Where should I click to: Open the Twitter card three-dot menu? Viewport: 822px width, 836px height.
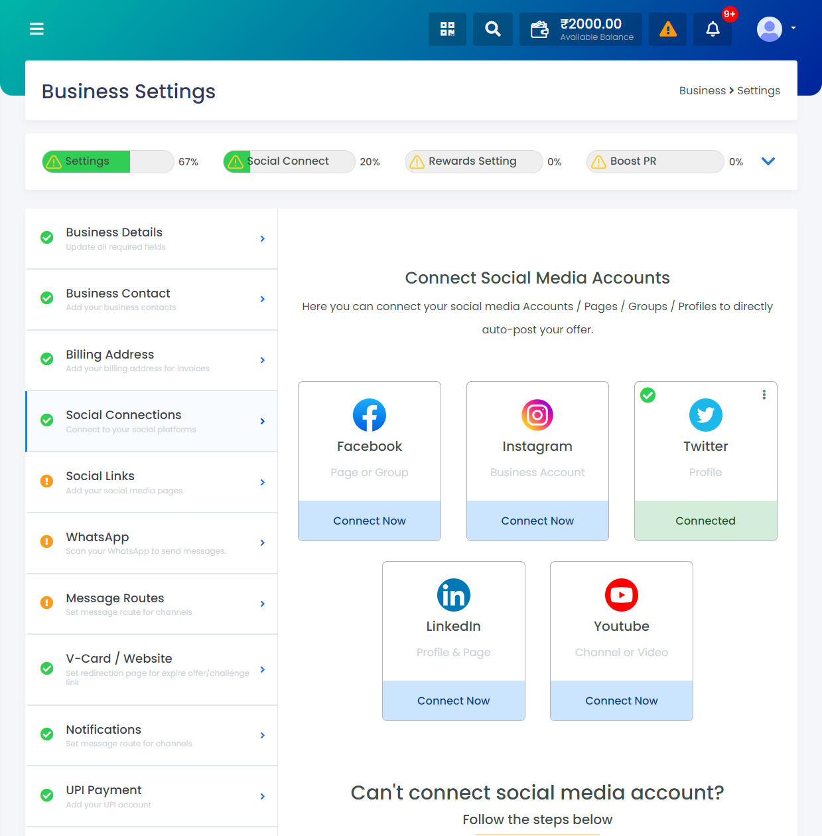764,394
